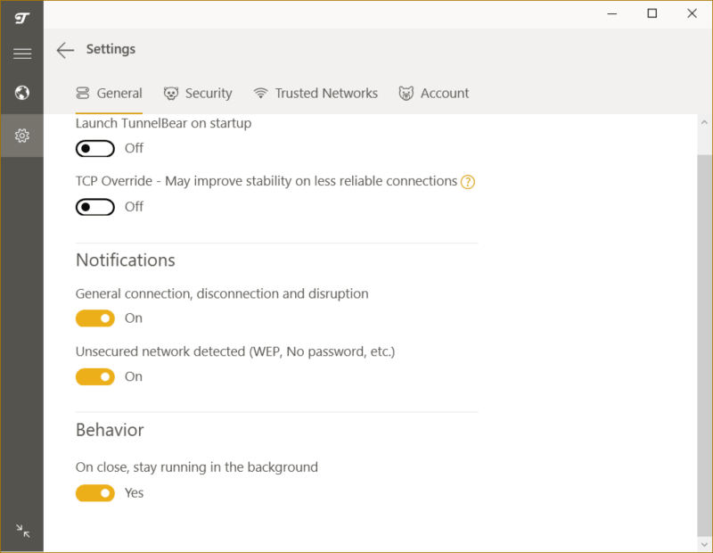Minimize the TunnelBear window
The image size is (713, 553).
pos(612,13)
